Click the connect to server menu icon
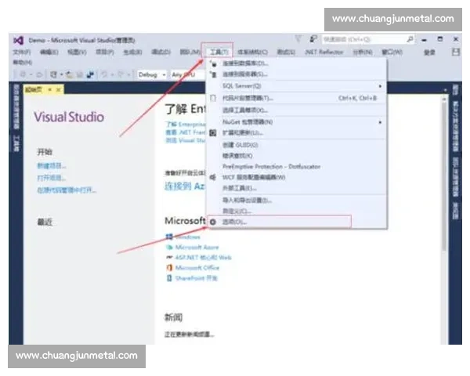 coord(213,74)
